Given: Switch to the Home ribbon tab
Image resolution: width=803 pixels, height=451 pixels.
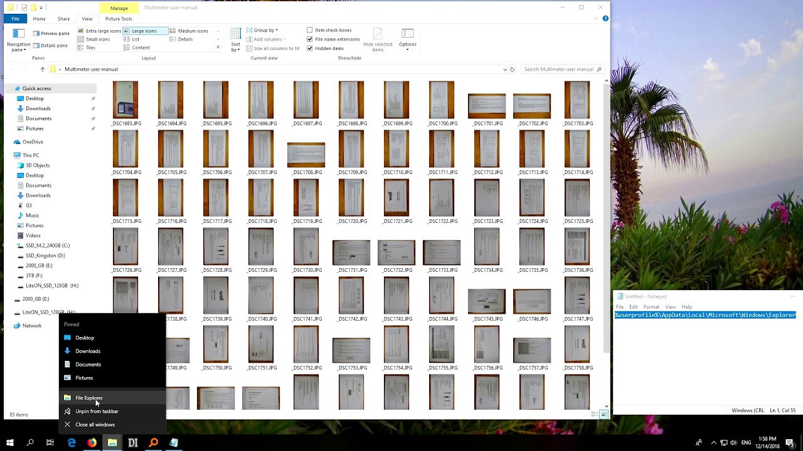Looking at the screenshot, I should (x=39, y=19).
